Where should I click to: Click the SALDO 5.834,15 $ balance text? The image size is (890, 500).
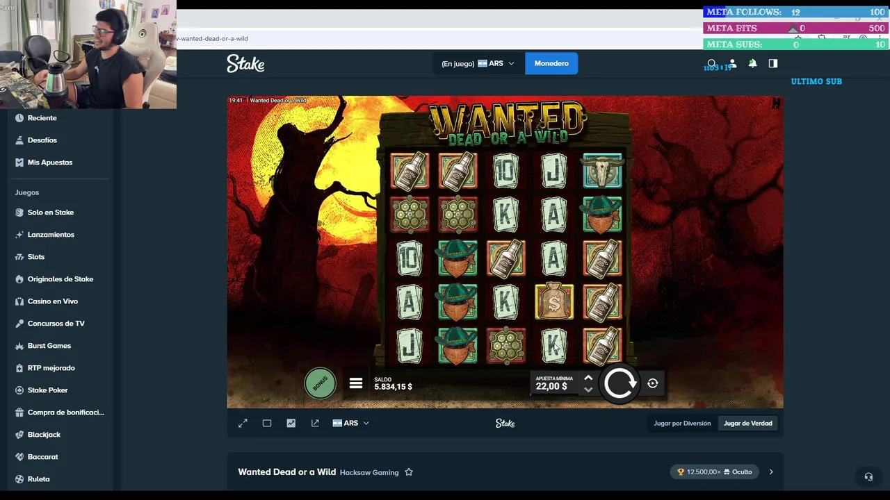coord(393,384)
